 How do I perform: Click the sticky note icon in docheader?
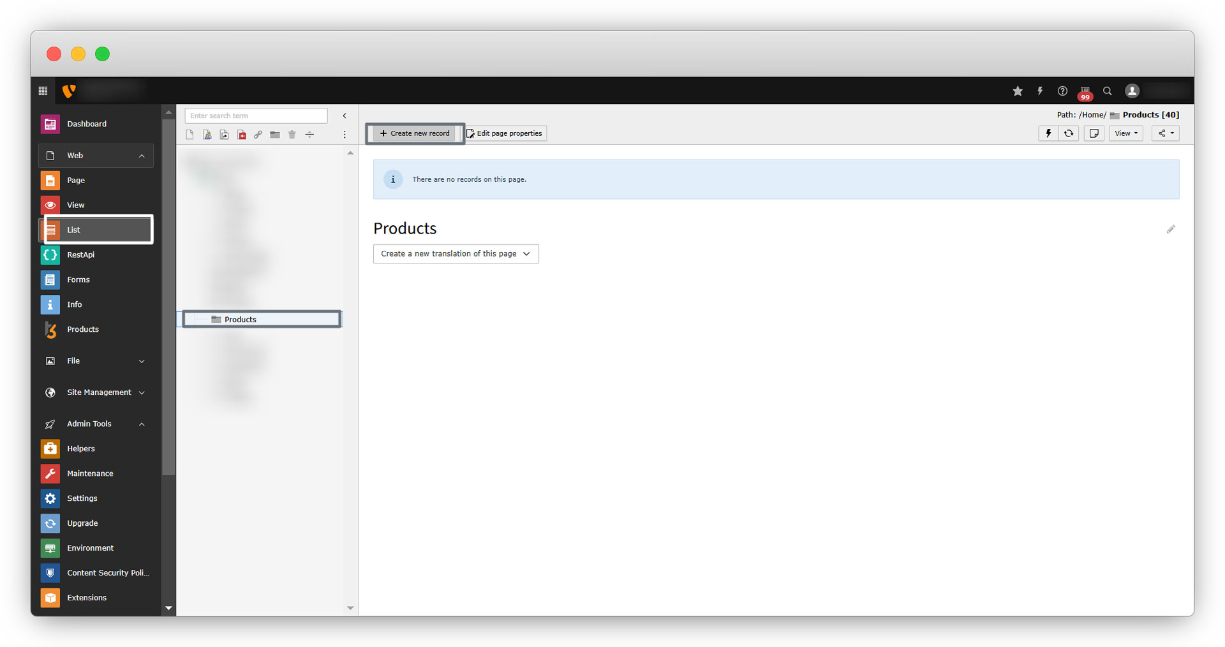[x=1094, y=133]
